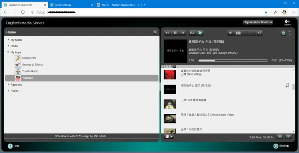This screenshot has height=153, width=299.
Task: Click the Logitech logo icon
Action: click(288, 23)
